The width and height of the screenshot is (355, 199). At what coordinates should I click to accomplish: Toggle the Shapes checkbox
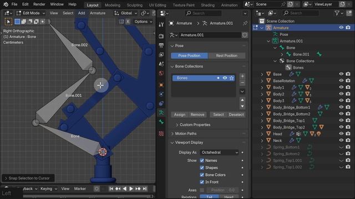tap(202, 167)
